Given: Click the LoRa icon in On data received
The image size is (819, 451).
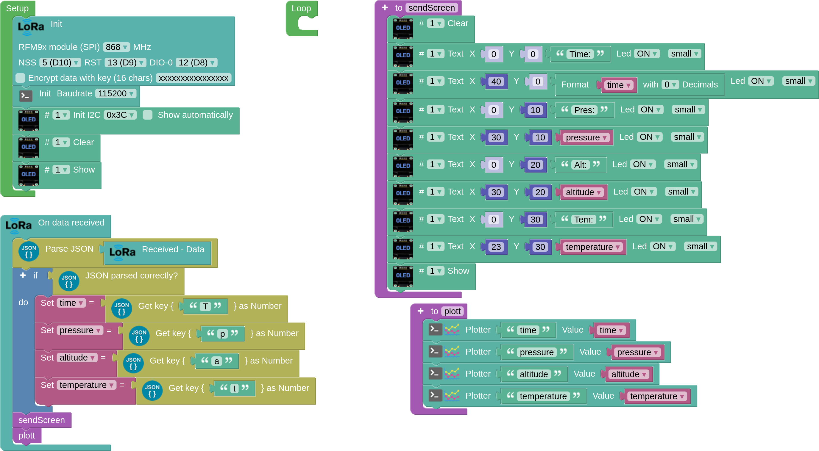Looking at the screenshot, I should 18,225.
